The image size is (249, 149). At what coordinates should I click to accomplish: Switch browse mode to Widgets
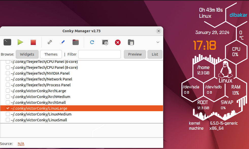[x=27, y=54]
